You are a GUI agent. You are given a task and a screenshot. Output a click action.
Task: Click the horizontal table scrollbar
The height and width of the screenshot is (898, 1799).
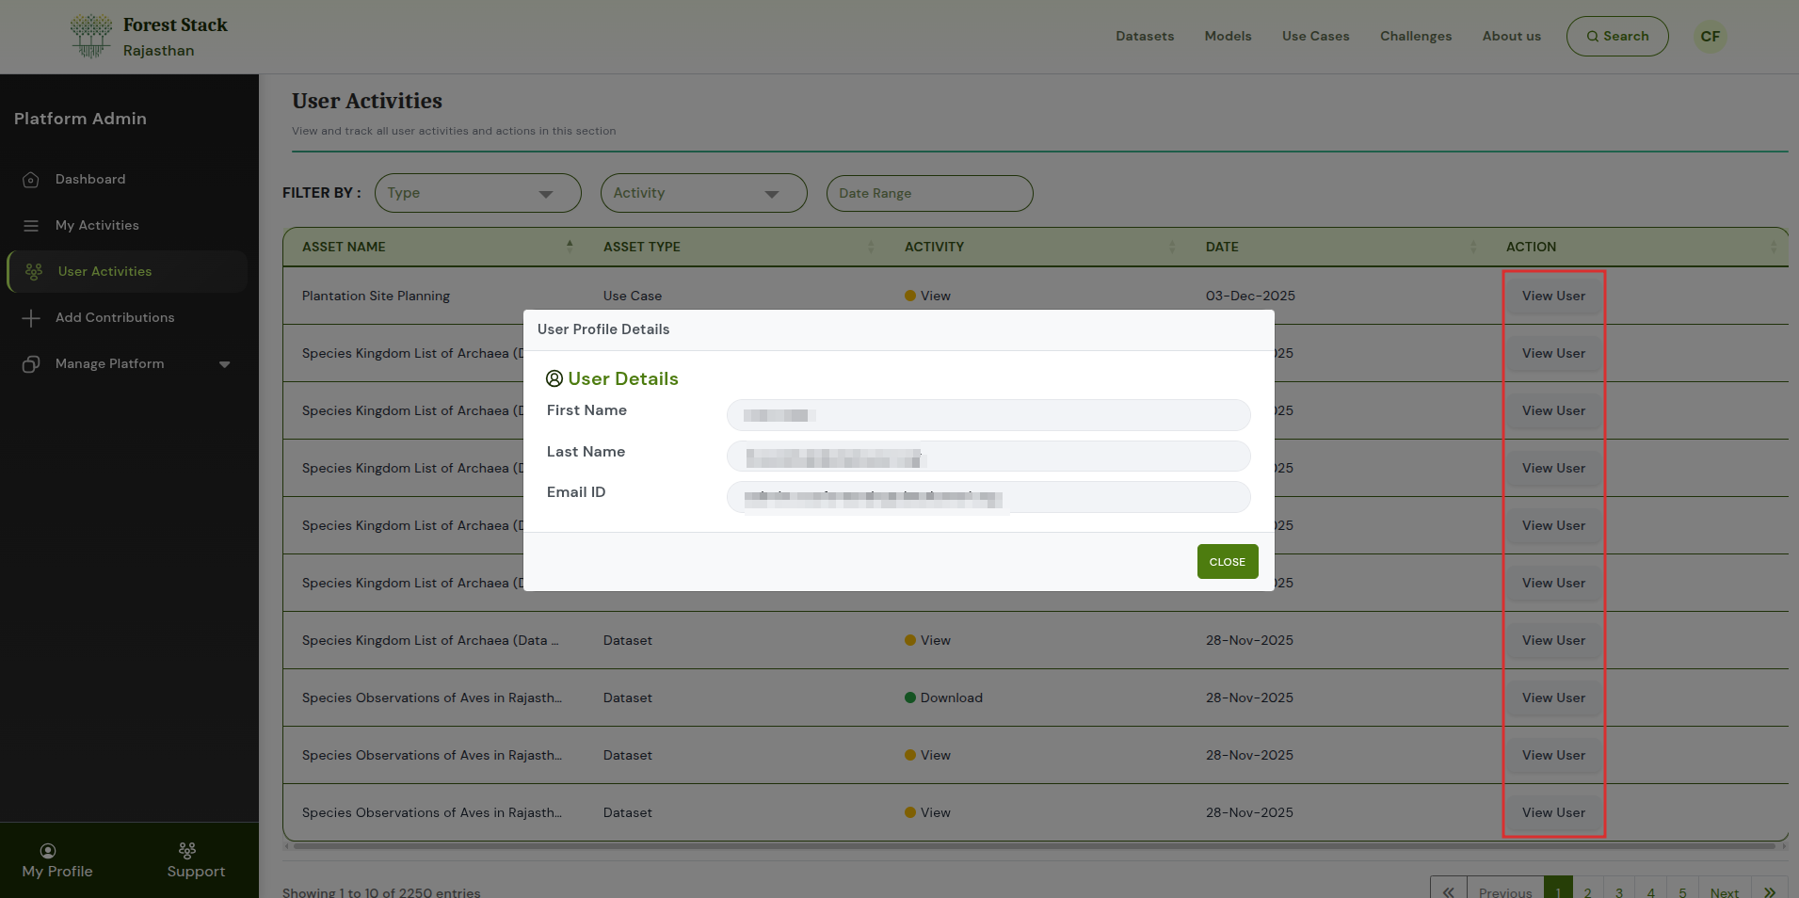pyautogui.click(x=1034, y=846)
